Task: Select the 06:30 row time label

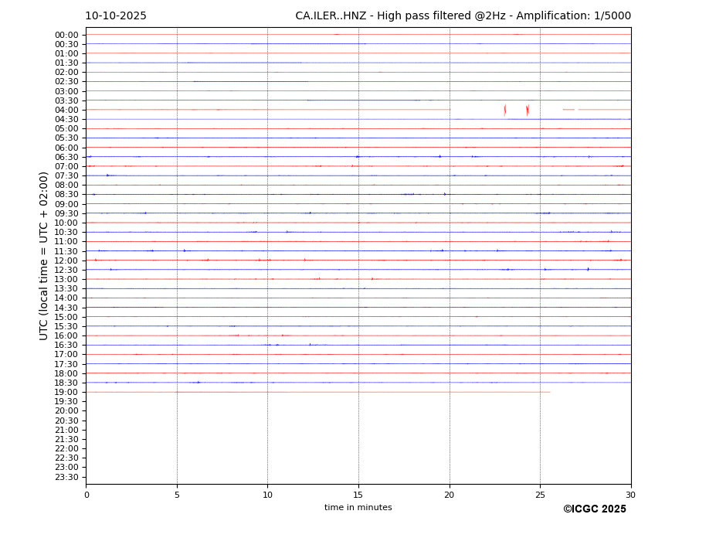Action: (x=66, y=157)
